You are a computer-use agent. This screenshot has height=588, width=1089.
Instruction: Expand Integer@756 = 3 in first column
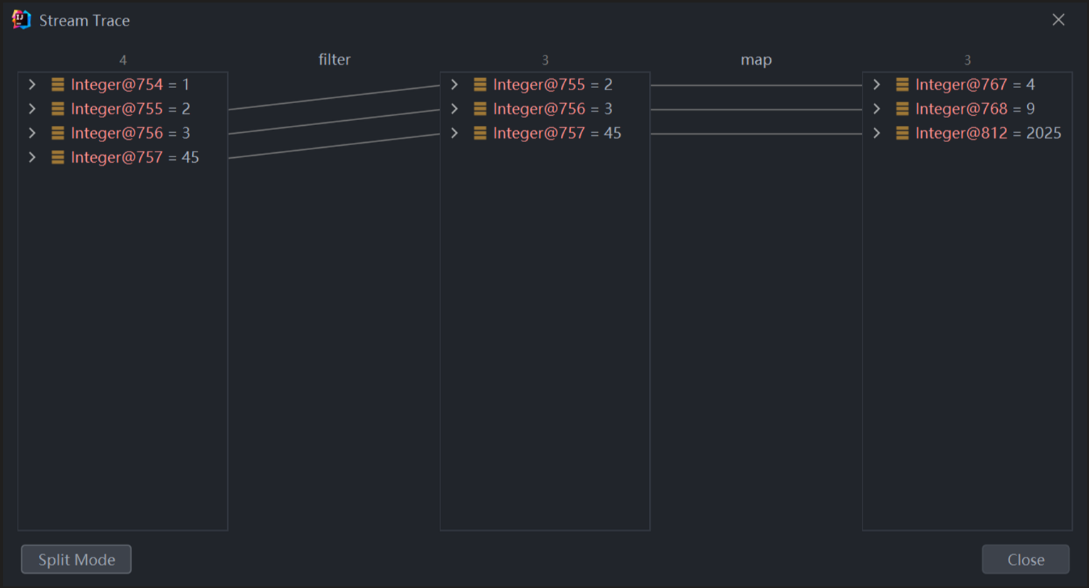click(x=32, y=133)
